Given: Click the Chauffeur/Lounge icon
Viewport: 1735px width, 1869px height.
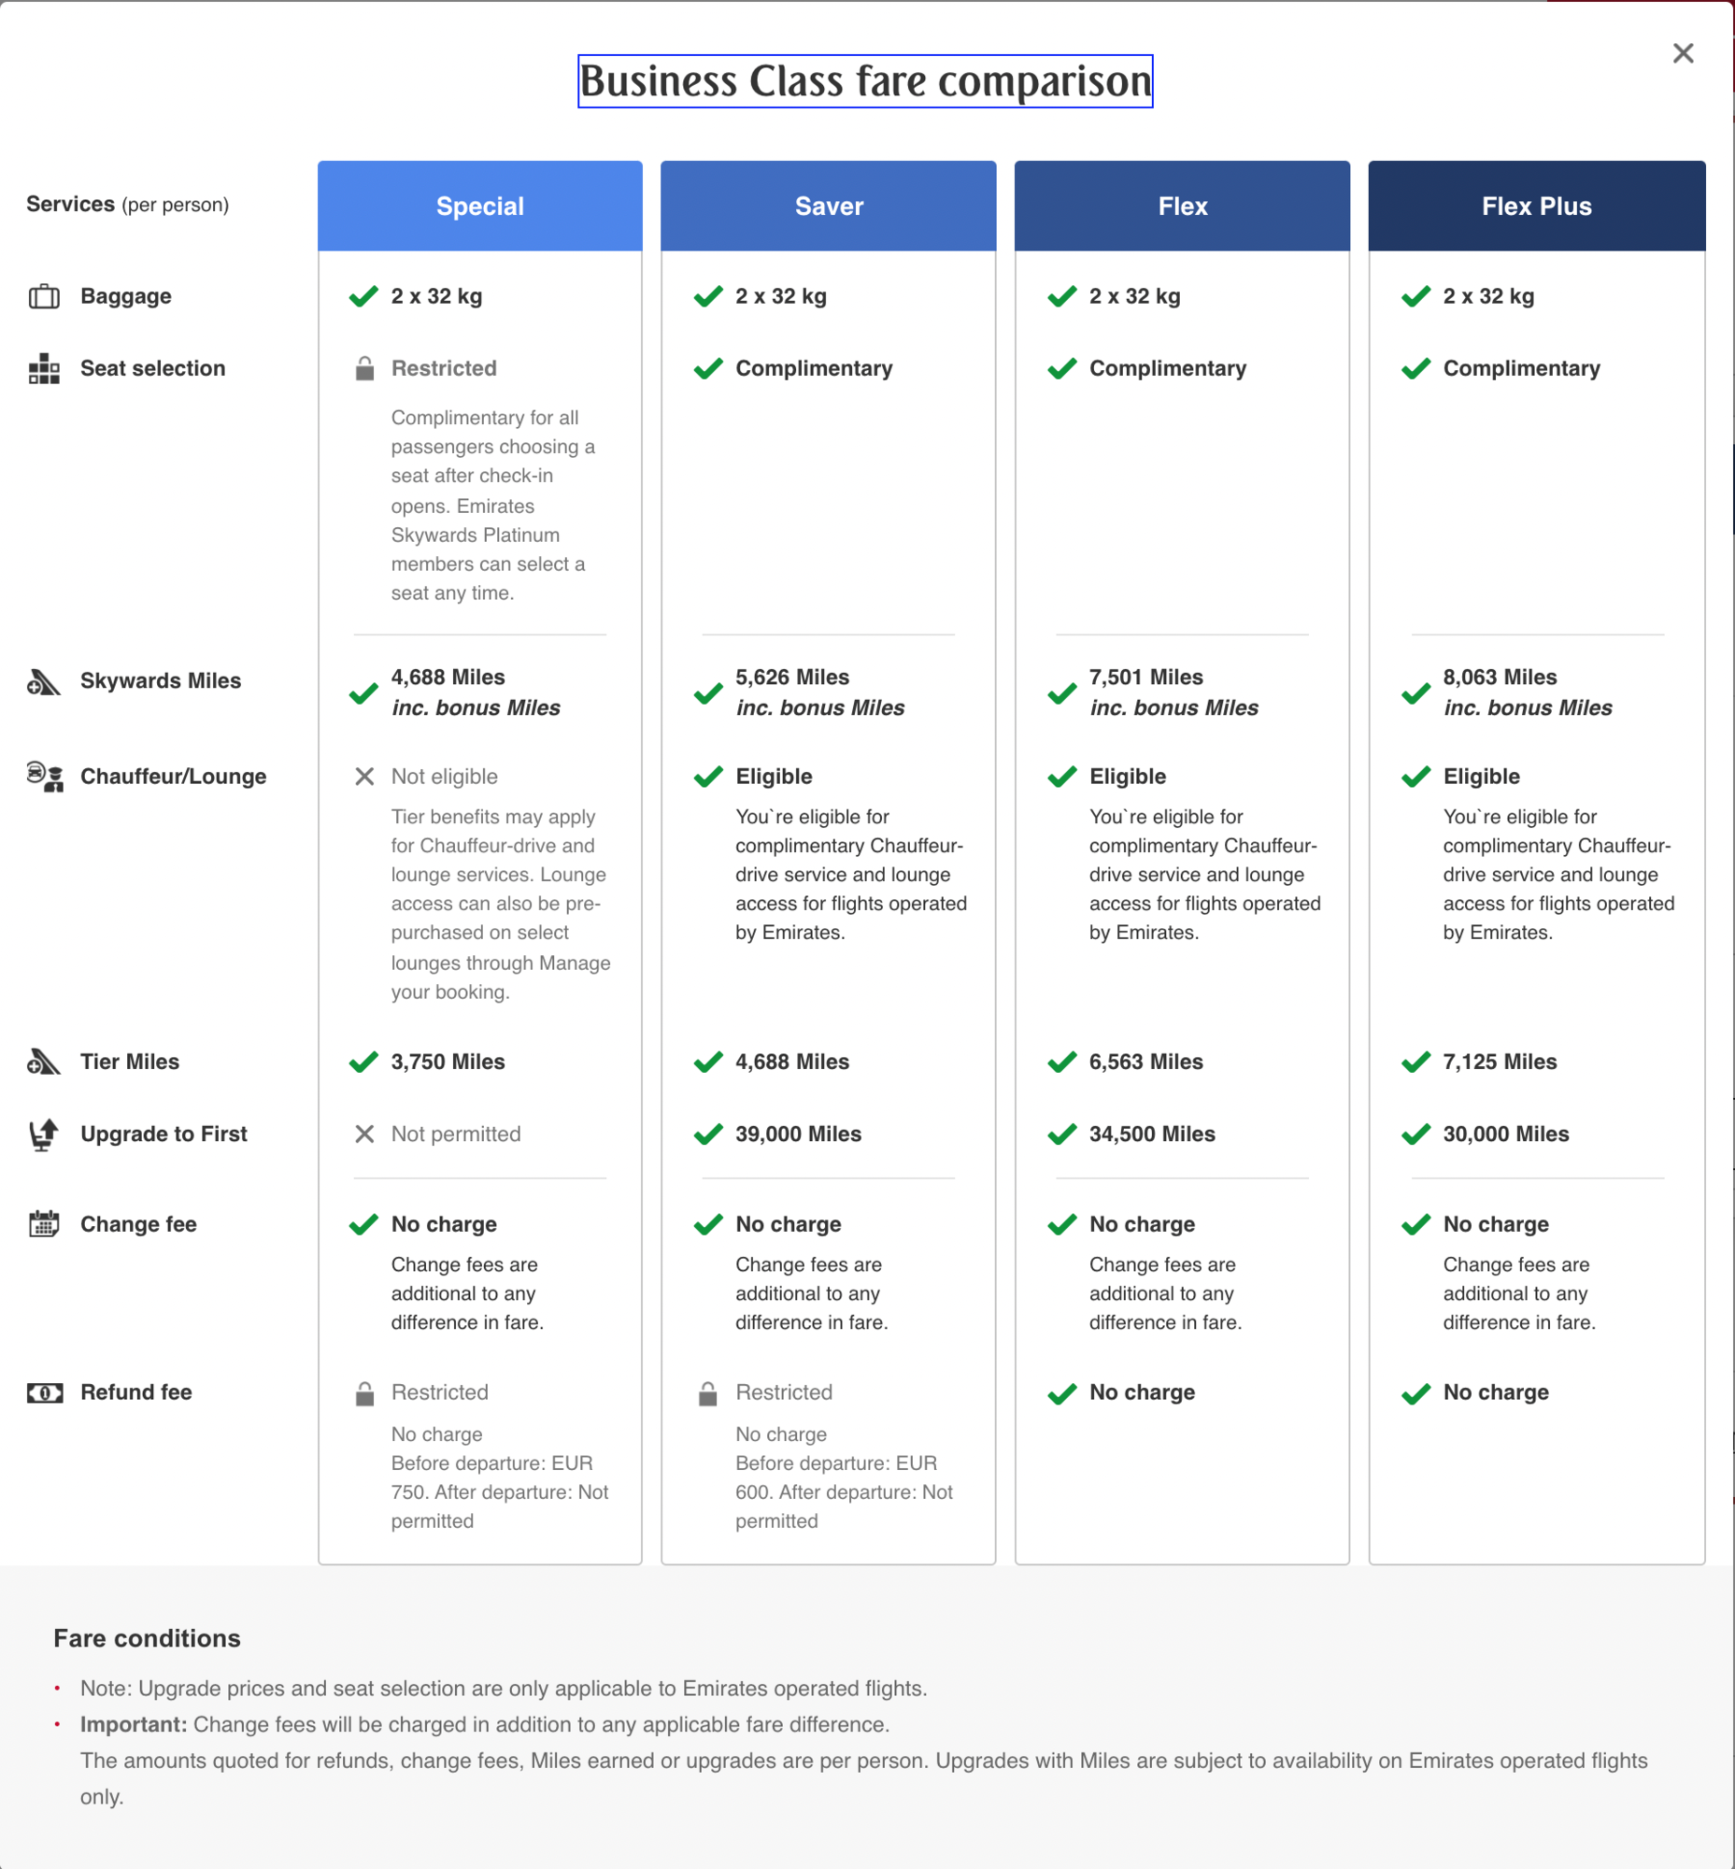Looking at the screenshot, I should coord(44,777).
